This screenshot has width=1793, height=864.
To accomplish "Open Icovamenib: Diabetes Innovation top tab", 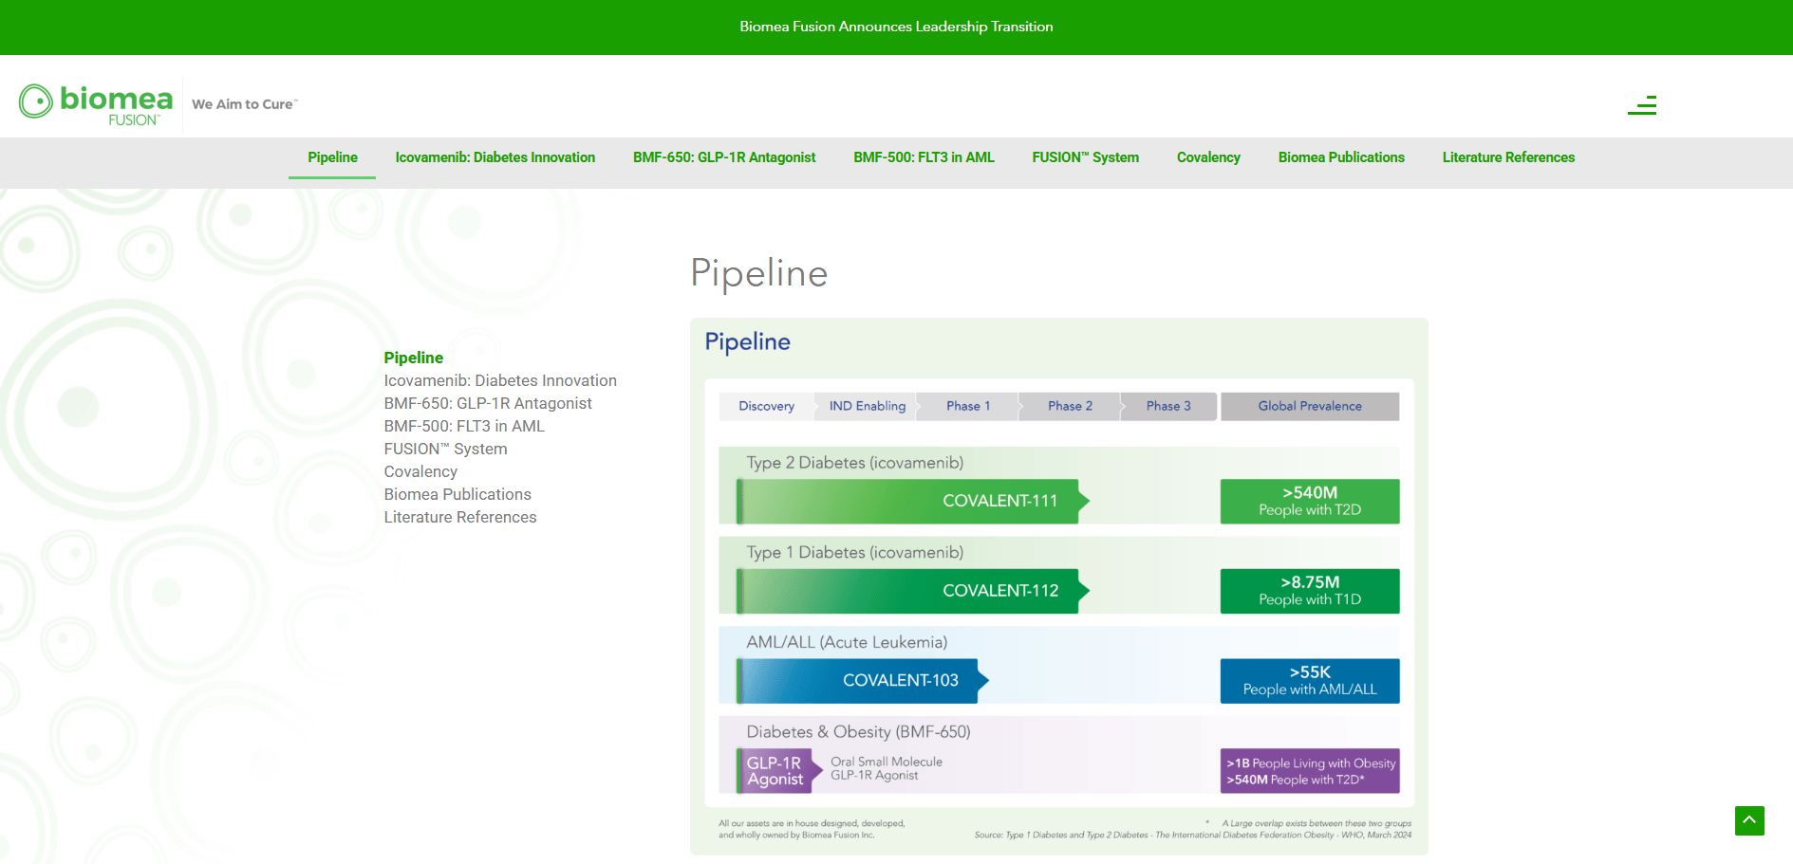I will 495,157.
